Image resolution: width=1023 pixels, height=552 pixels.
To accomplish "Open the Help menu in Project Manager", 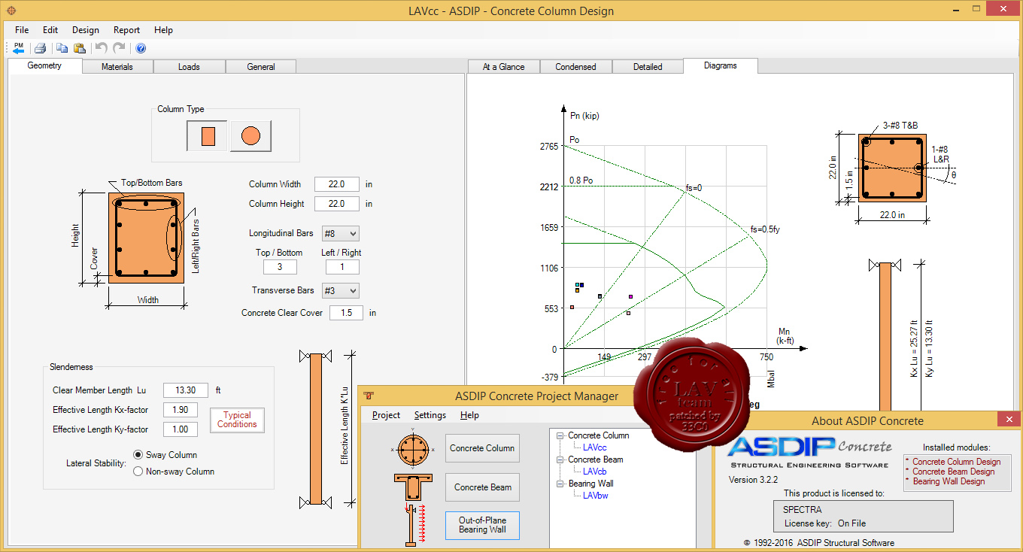I will coord(469,415).
